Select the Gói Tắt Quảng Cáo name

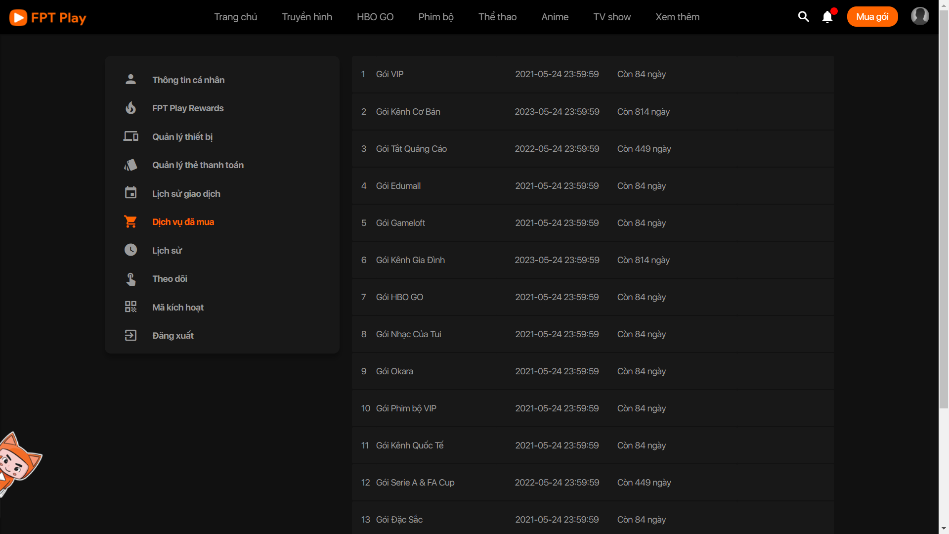click(411, 149)
